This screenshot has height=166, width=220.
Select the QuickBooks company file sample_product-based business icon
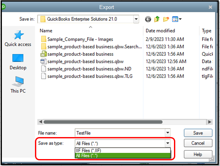point(43,54)
